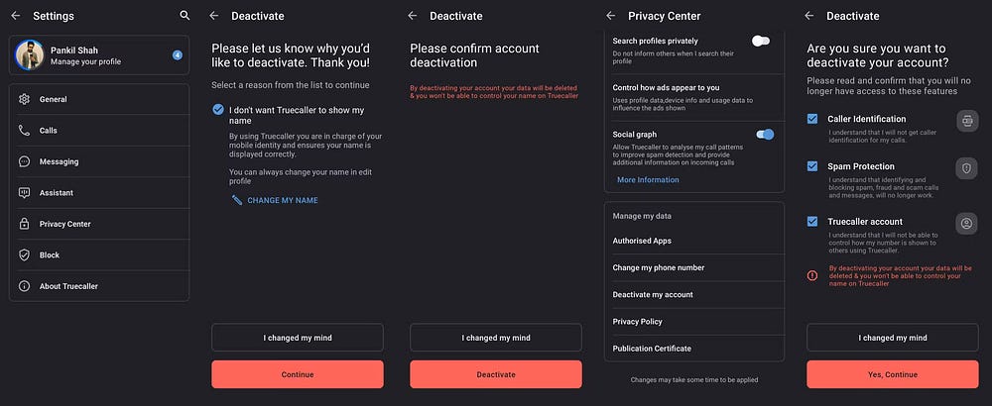Uncheck the Spam Protection checkbox
This screenshot has height=406, width=992.
[812, 166]
